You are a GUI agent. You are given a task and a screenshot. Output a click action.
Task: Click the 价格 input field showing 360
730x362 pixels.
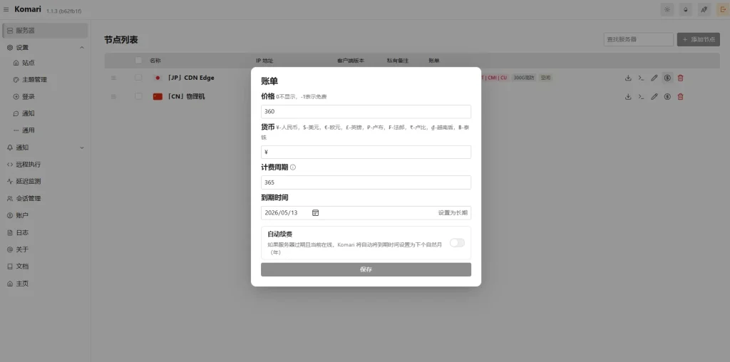[x=366, y=112]
